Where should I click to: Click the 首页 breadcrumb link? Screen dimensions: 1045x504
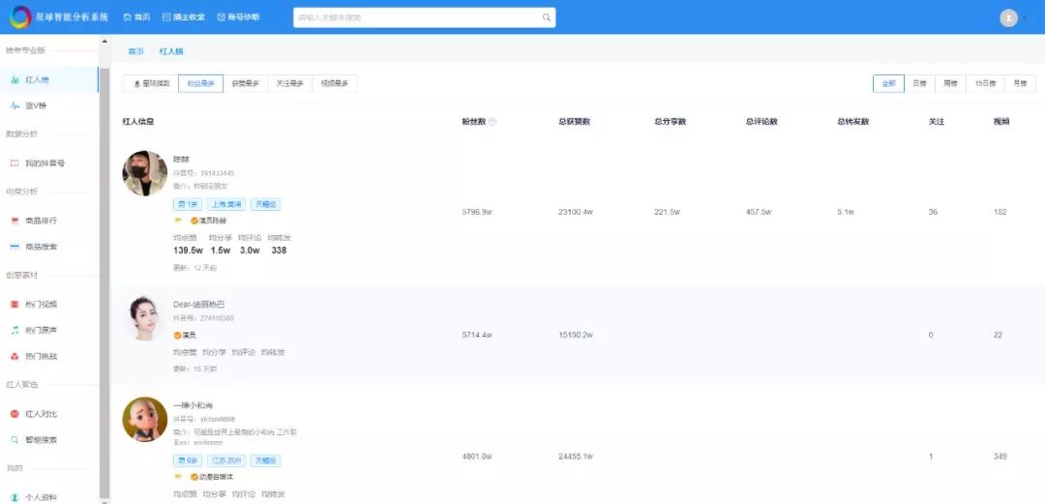click(136, 51)
